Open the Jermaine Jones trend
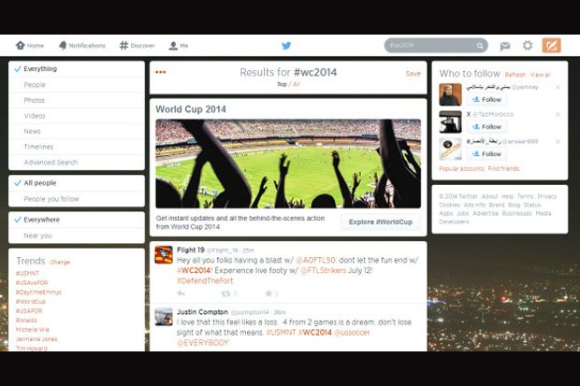580x386 pixels. 36,339
